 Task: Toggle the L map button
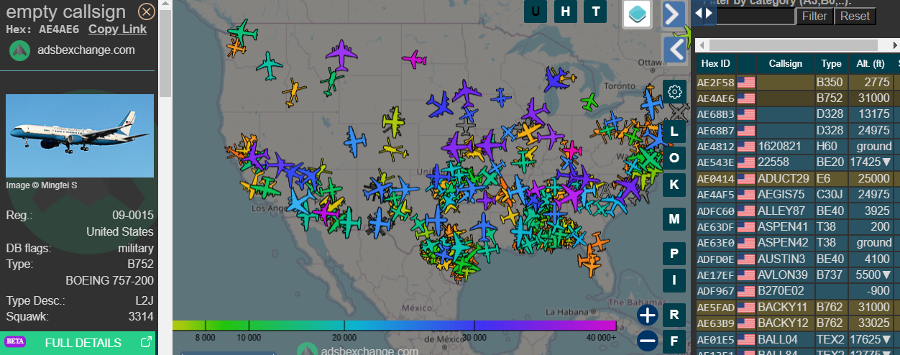[674, 132]
